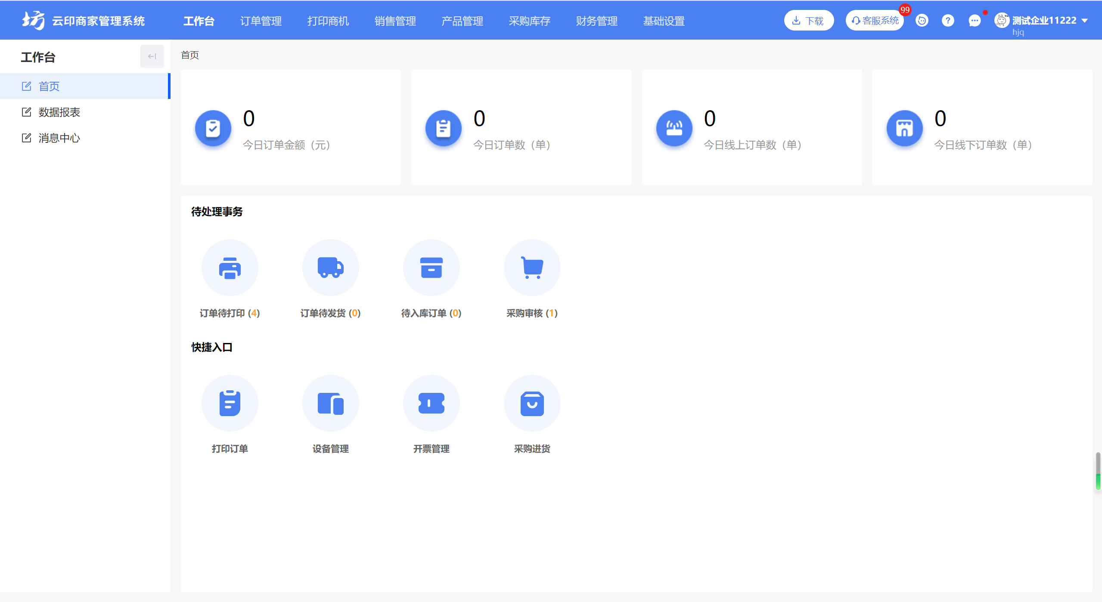Click the 快捷入口 section heading
The image size is (1102, 602).
tap(212, 347)
